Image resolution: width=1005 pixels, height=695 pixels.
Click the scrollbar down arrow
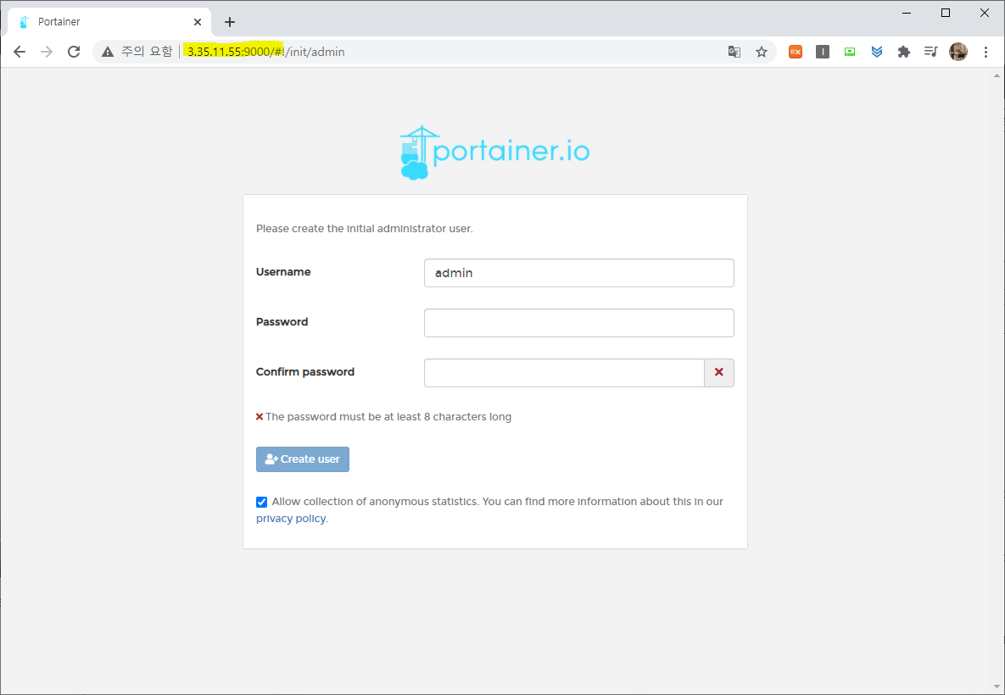[997, 686]
